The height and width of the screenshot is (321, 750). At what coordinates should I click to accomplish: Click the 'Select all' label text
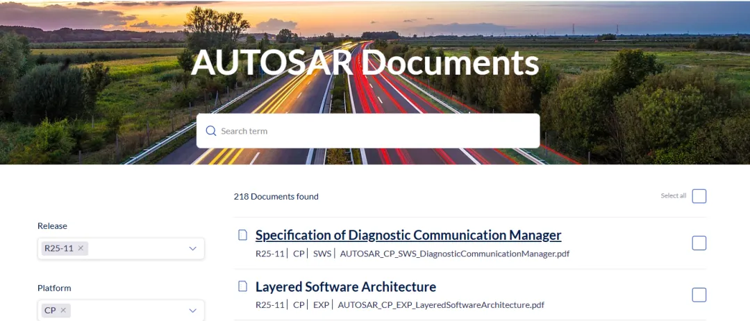click(x=674, y=196)
